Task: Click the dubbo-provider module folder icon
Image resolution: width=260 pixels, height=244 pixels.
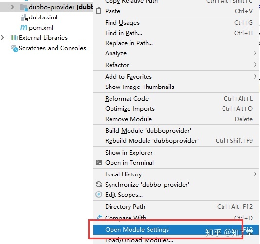Action: pos(24,7)
